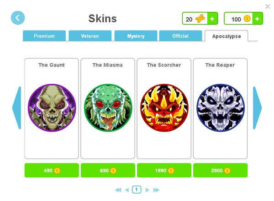This screenshot has width=274, height=201.
Task: Select The Scorcher flaming skin image
Action: (x=164, y=108)
